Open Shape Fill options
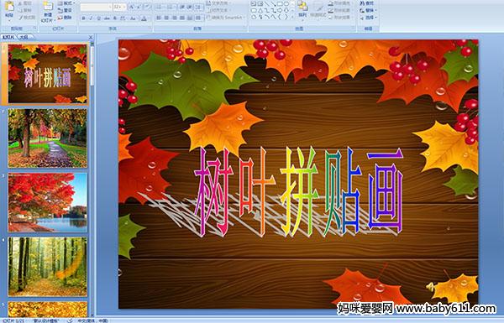The width and height of the screenshot is (504, 323). tap(339, 3)
